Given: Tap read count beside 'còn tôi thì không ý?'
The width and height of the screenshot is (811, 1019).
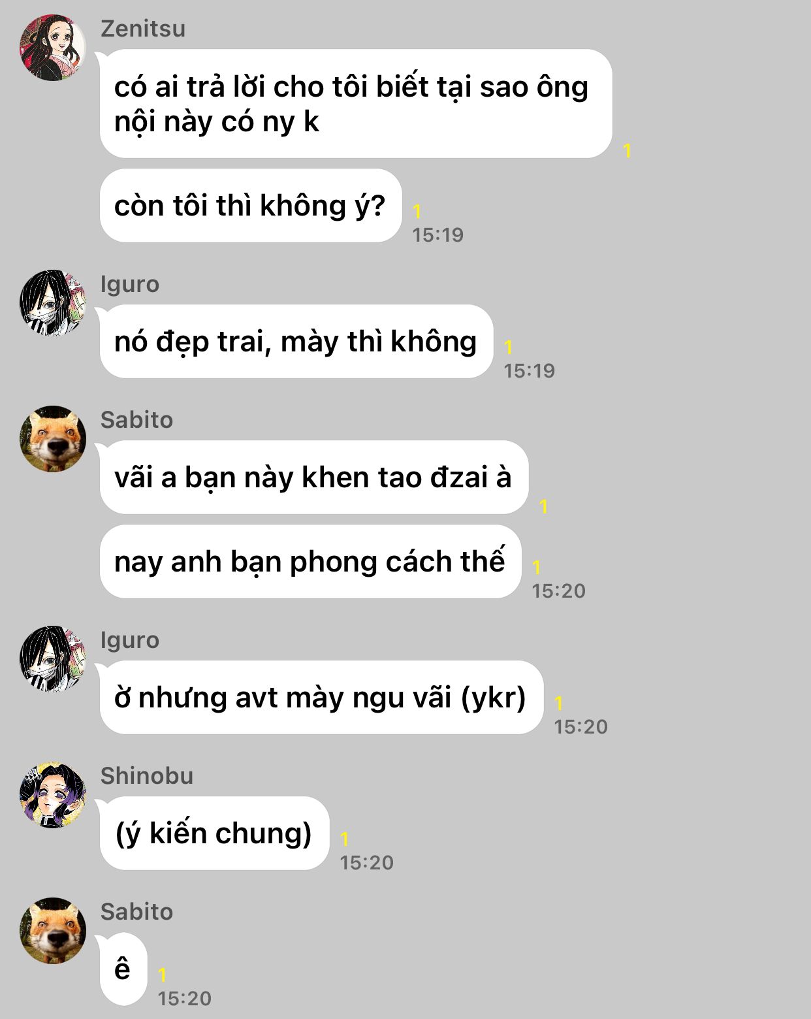Looking at the screenshot, I should pos(417,211).
